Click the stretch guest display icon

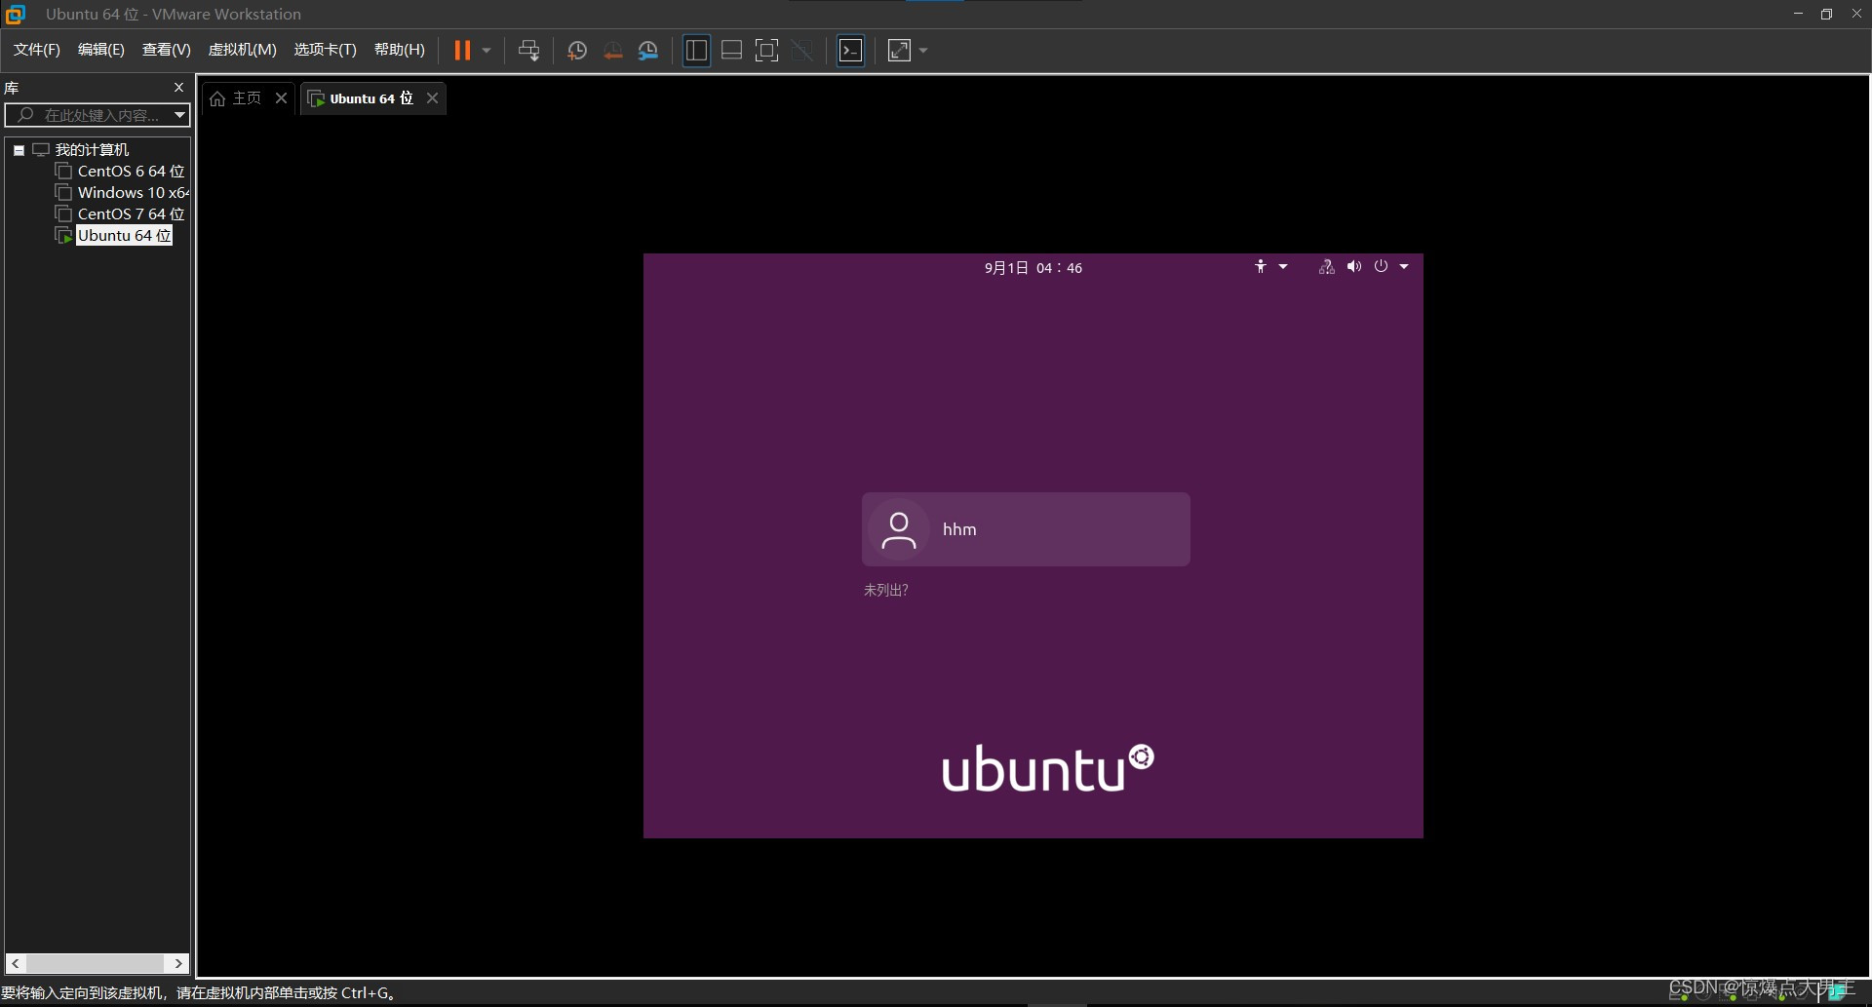[900, 51]
